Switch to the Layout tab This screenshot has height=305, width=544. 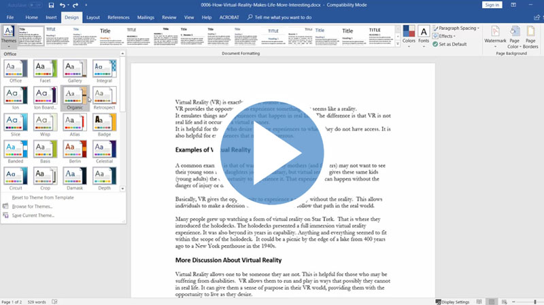click(x=93, y=16)
